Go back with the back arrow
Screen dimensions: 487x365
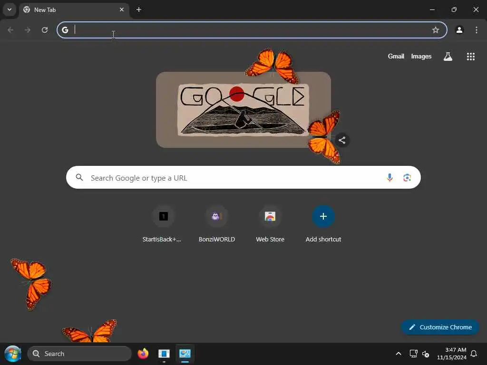pos(10,30)
